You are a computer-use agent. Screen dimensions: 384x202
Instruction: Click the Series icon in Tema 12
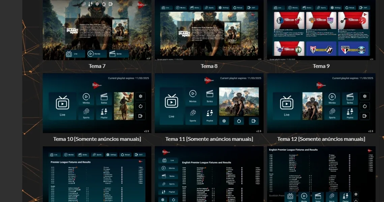coord(350,97)
